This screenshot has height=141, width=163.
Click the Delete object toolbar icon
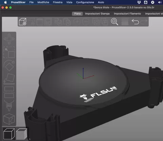coord(31,21)
